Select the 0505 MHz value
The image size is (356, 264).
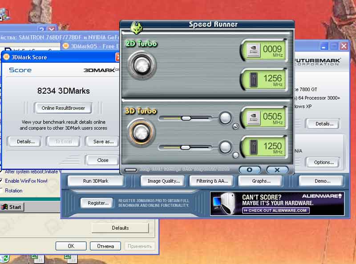(272, 116)
